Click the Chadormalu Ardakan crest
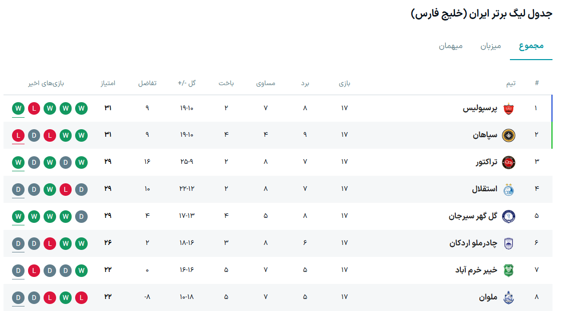Image resolution: width=561 pixels, height=311 pixels. [x=508, y=243]
